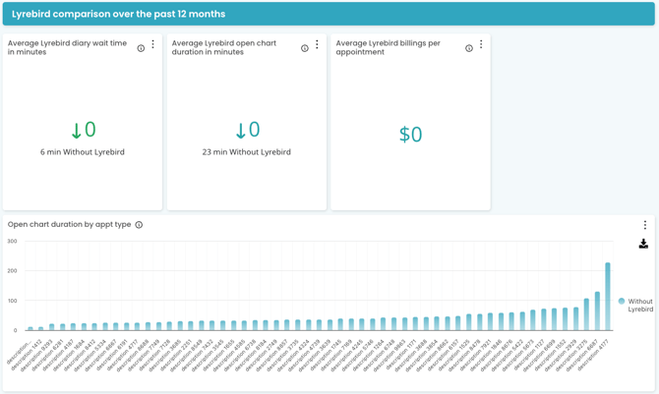Click the green down-arrow 0 in diary wait card
This screenshot has width=659, height=394.
(x=84, y=130)
